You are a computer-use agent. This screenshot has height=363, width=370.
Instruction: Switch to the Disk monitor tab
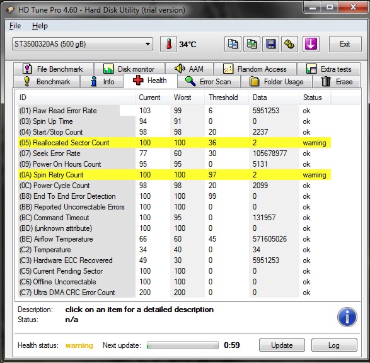(x=130, y=69)
